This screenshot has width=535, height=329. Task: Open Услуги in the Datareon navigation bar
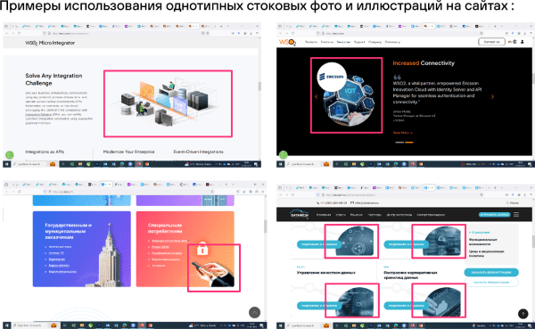[x=341, y=215]
